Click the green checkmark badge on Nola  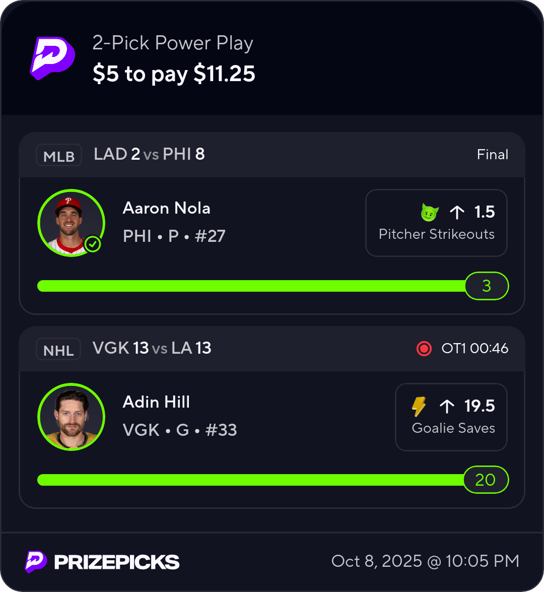93,245
